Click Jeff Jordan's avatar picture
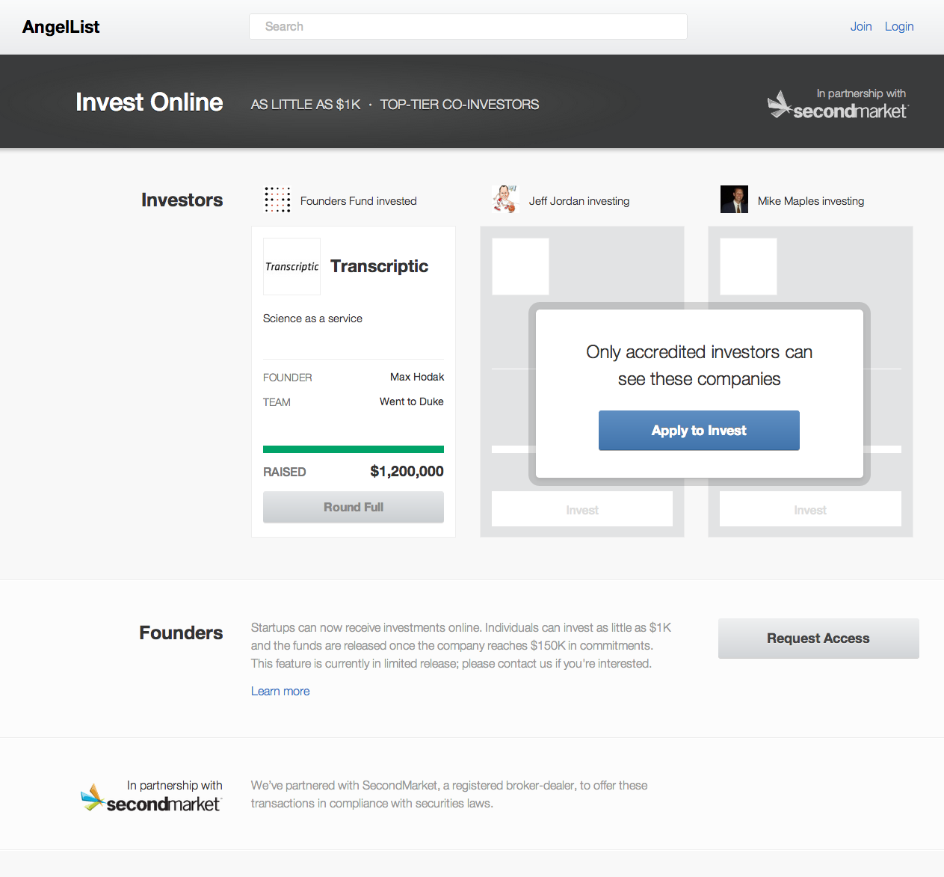 (x=506, y=200)
